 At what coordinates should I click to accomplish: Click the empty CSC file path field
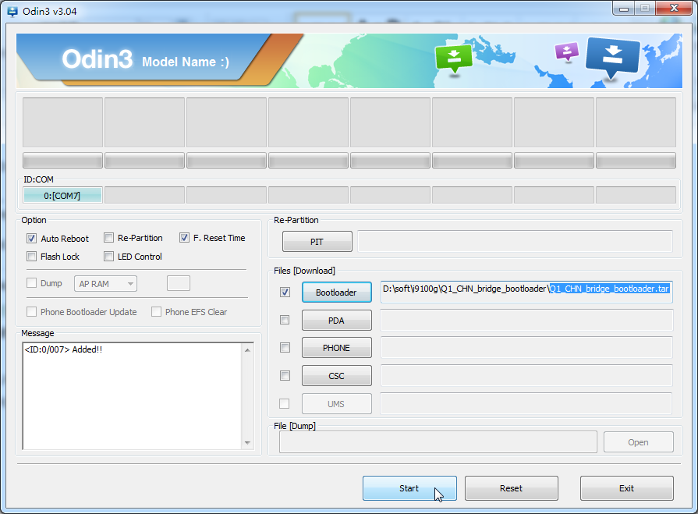pyautogui.click(x=526, y=376)
